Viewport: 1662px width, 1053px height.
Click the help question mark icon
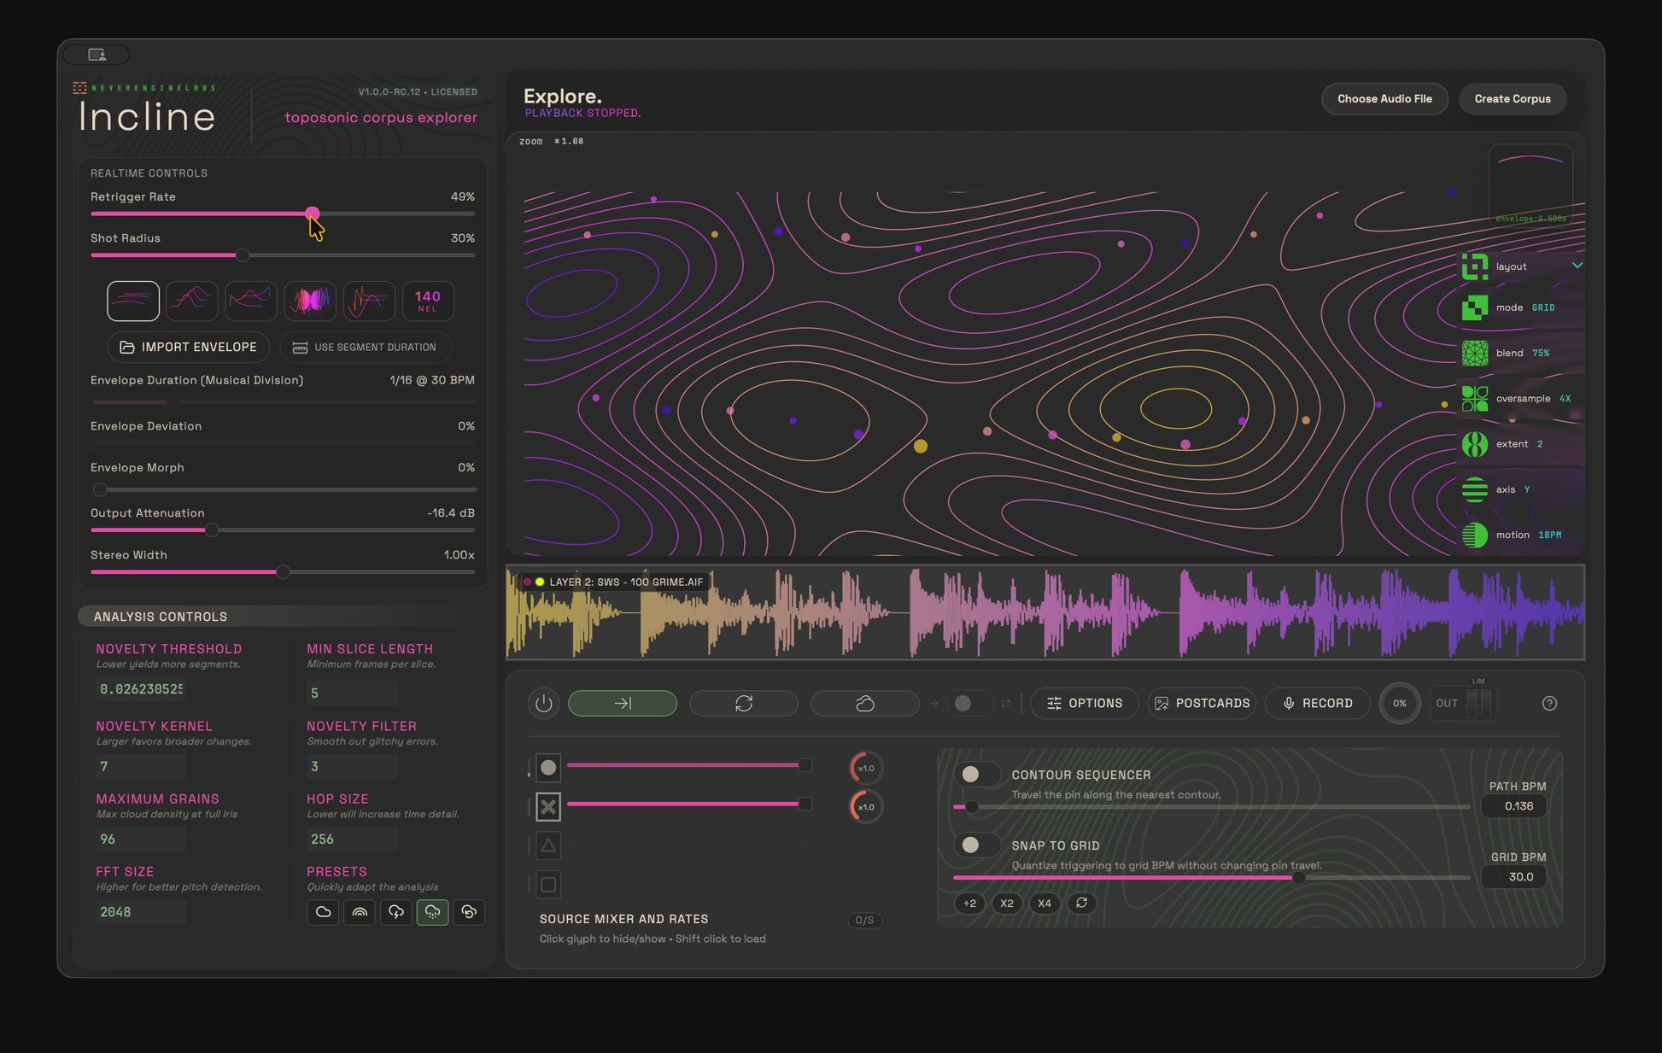pos(1550,703)
